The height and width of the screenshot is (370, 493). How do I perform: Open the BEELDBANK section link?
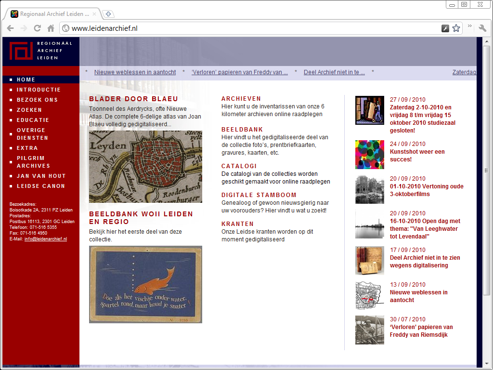coord(242,129)
